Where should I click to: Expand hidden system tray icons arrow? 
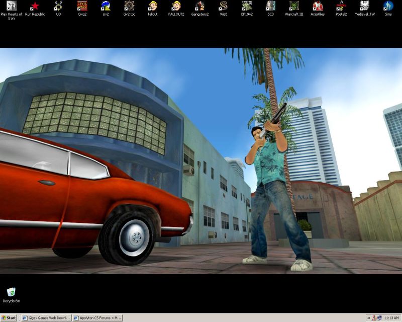369,318
